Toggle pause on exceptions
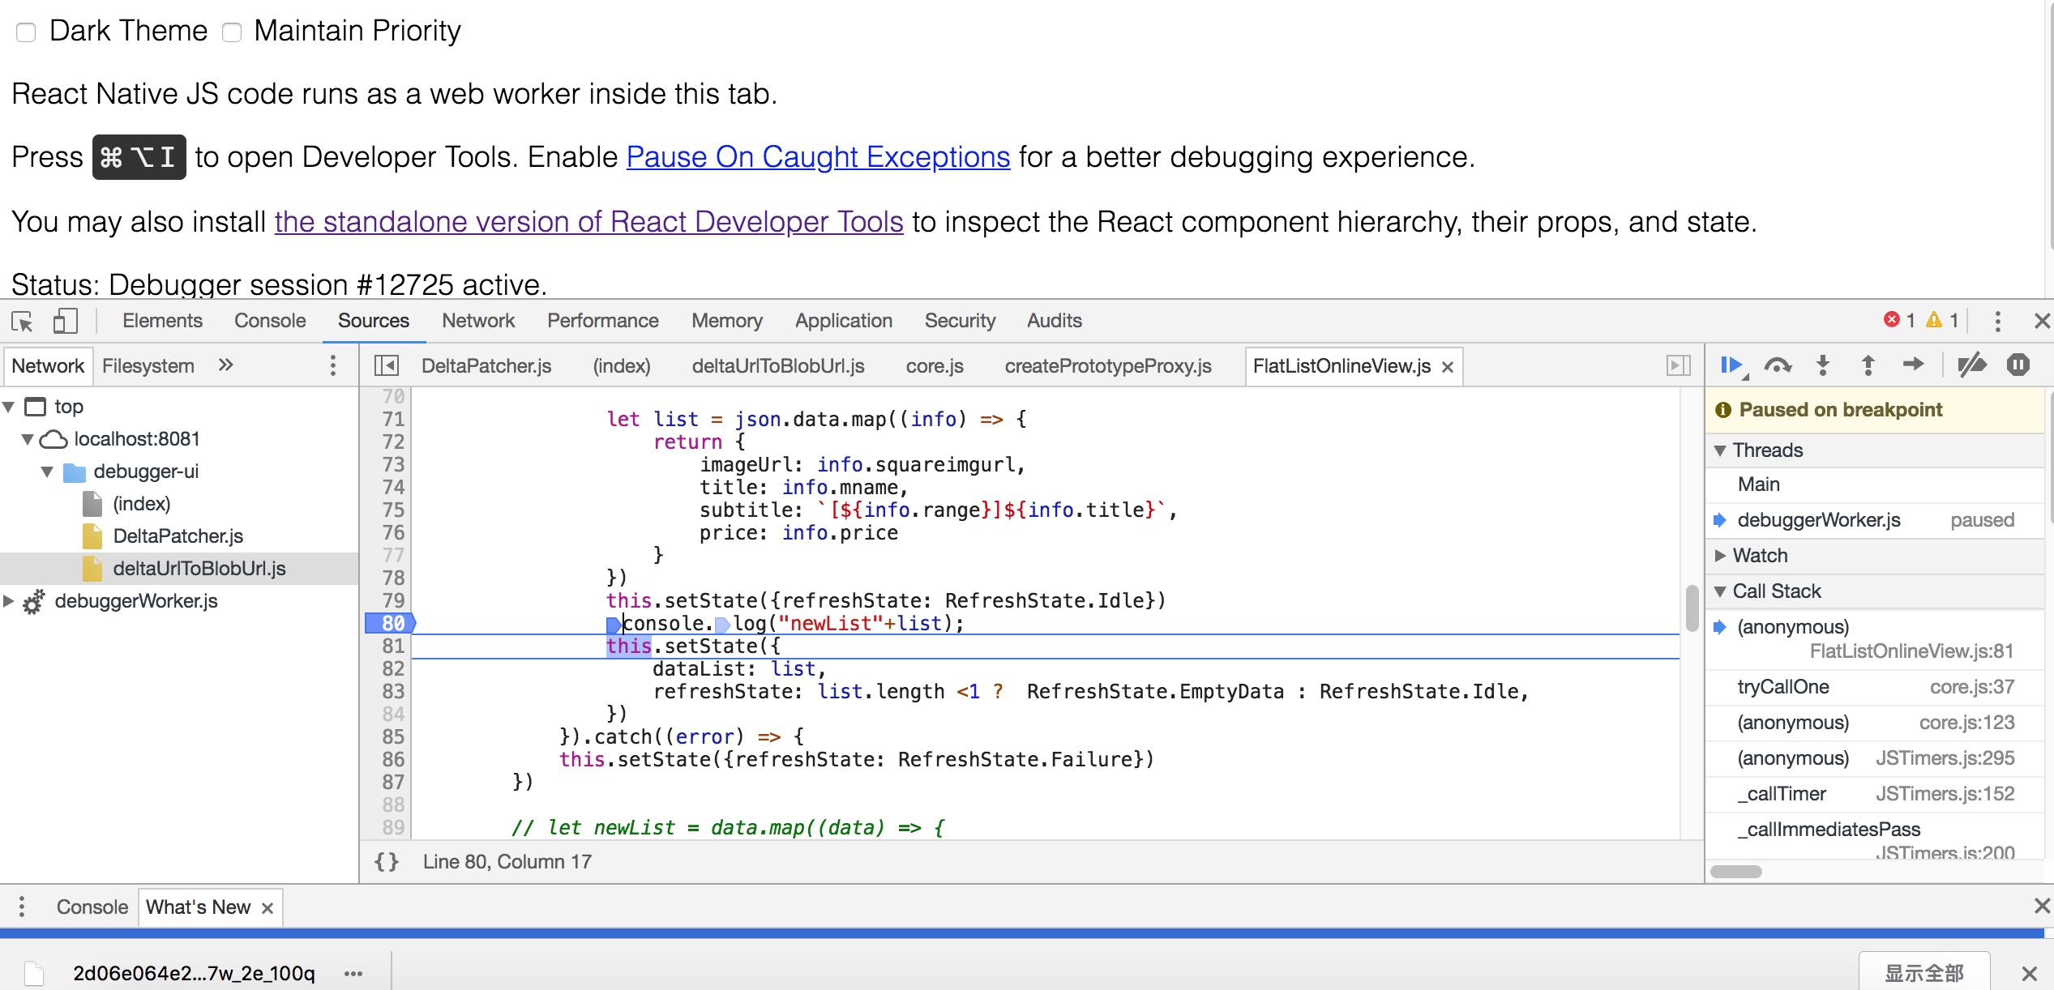The height and width of the screenshot is (990, 2054). click(2018, 365)
